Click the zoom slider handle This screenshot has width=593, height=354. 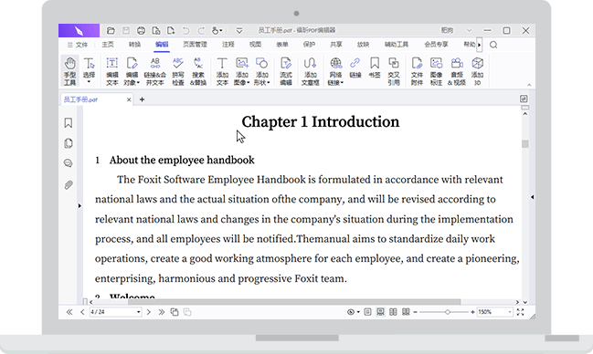[448, 312]
